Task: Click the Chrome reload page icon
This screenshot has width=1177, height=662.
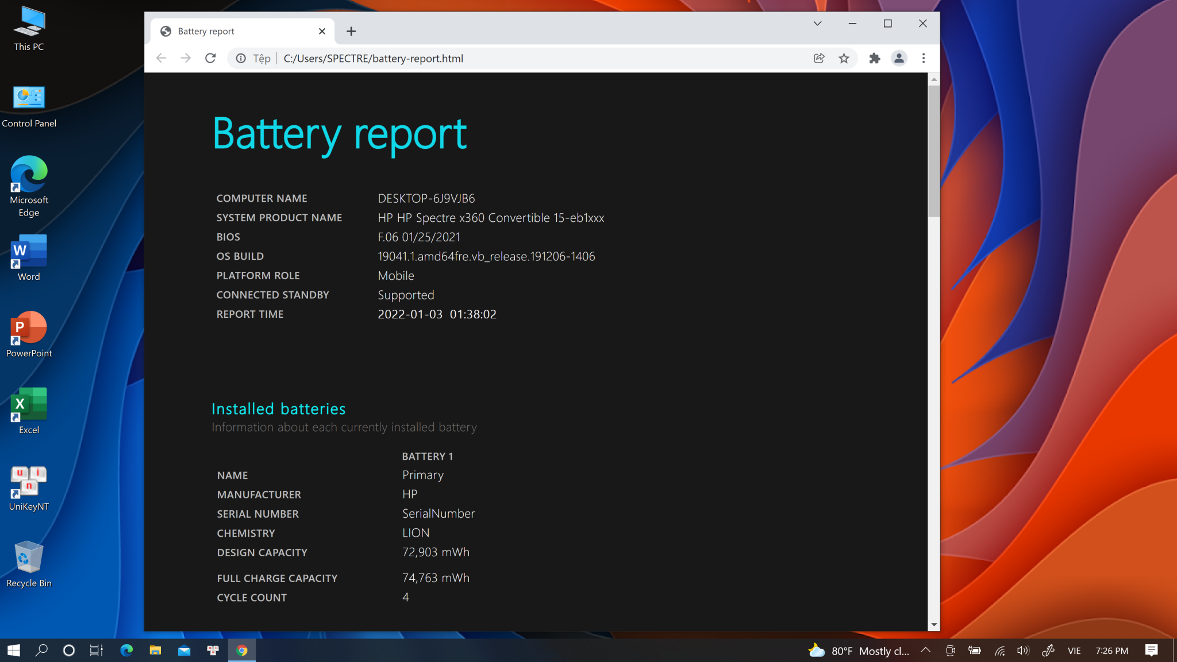Action: coord(210,58)
